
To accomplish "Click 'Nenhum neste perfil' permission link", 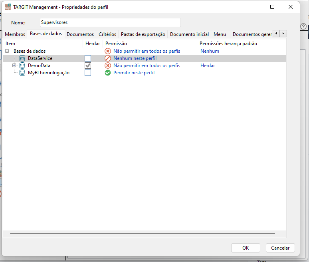I will tap(135, 58).
